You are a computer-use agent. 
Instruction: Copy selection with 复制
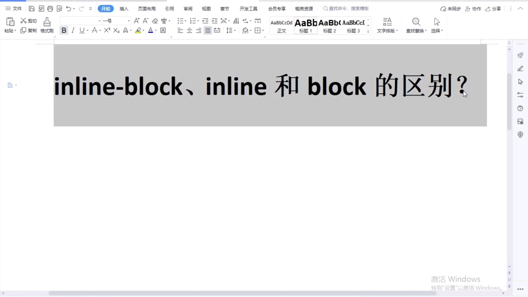pos(28,30)
